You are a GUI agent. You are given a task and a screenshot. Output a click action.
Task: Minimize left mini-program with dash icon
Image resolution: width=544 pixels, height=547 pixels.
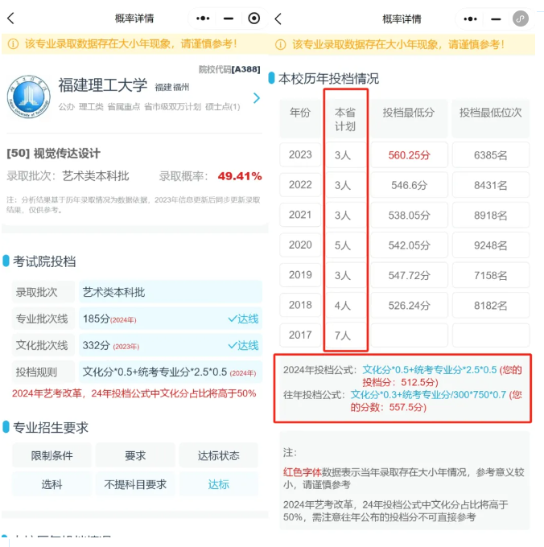coord(229,19)
